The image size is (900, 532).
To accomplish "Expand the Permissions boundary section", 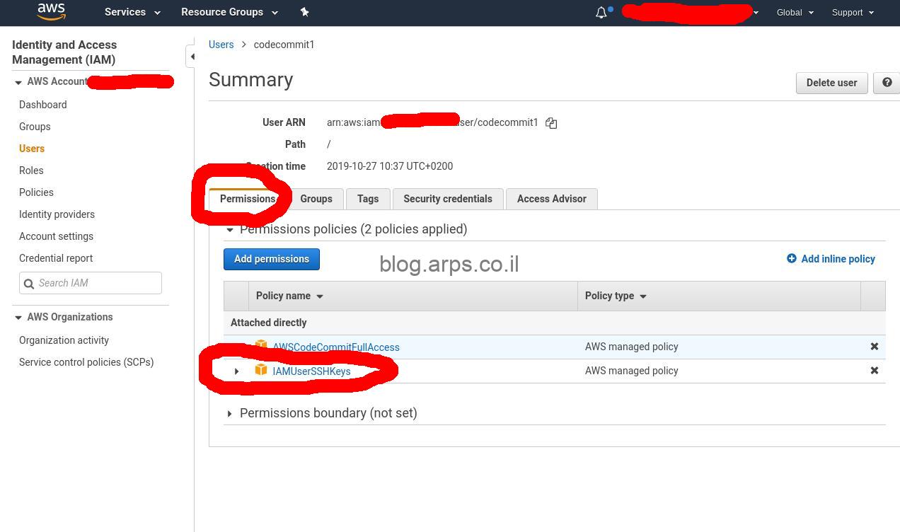I will (229, 414).
